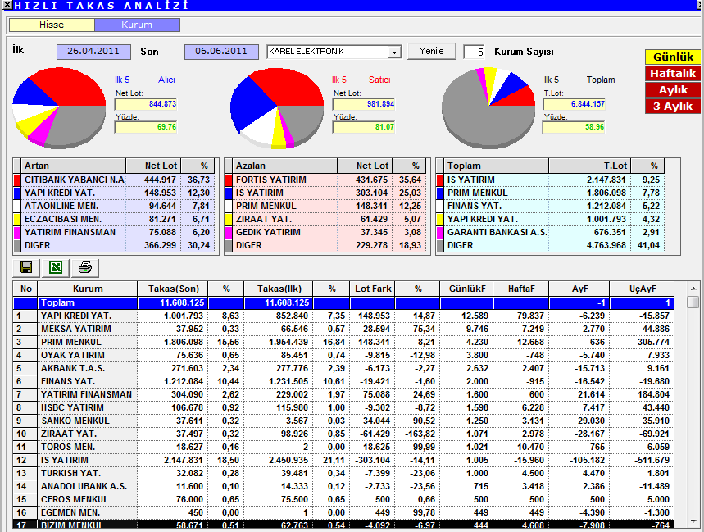704x532 pixels.
Task: Click the Yenile refresh button
Action: 431,51
